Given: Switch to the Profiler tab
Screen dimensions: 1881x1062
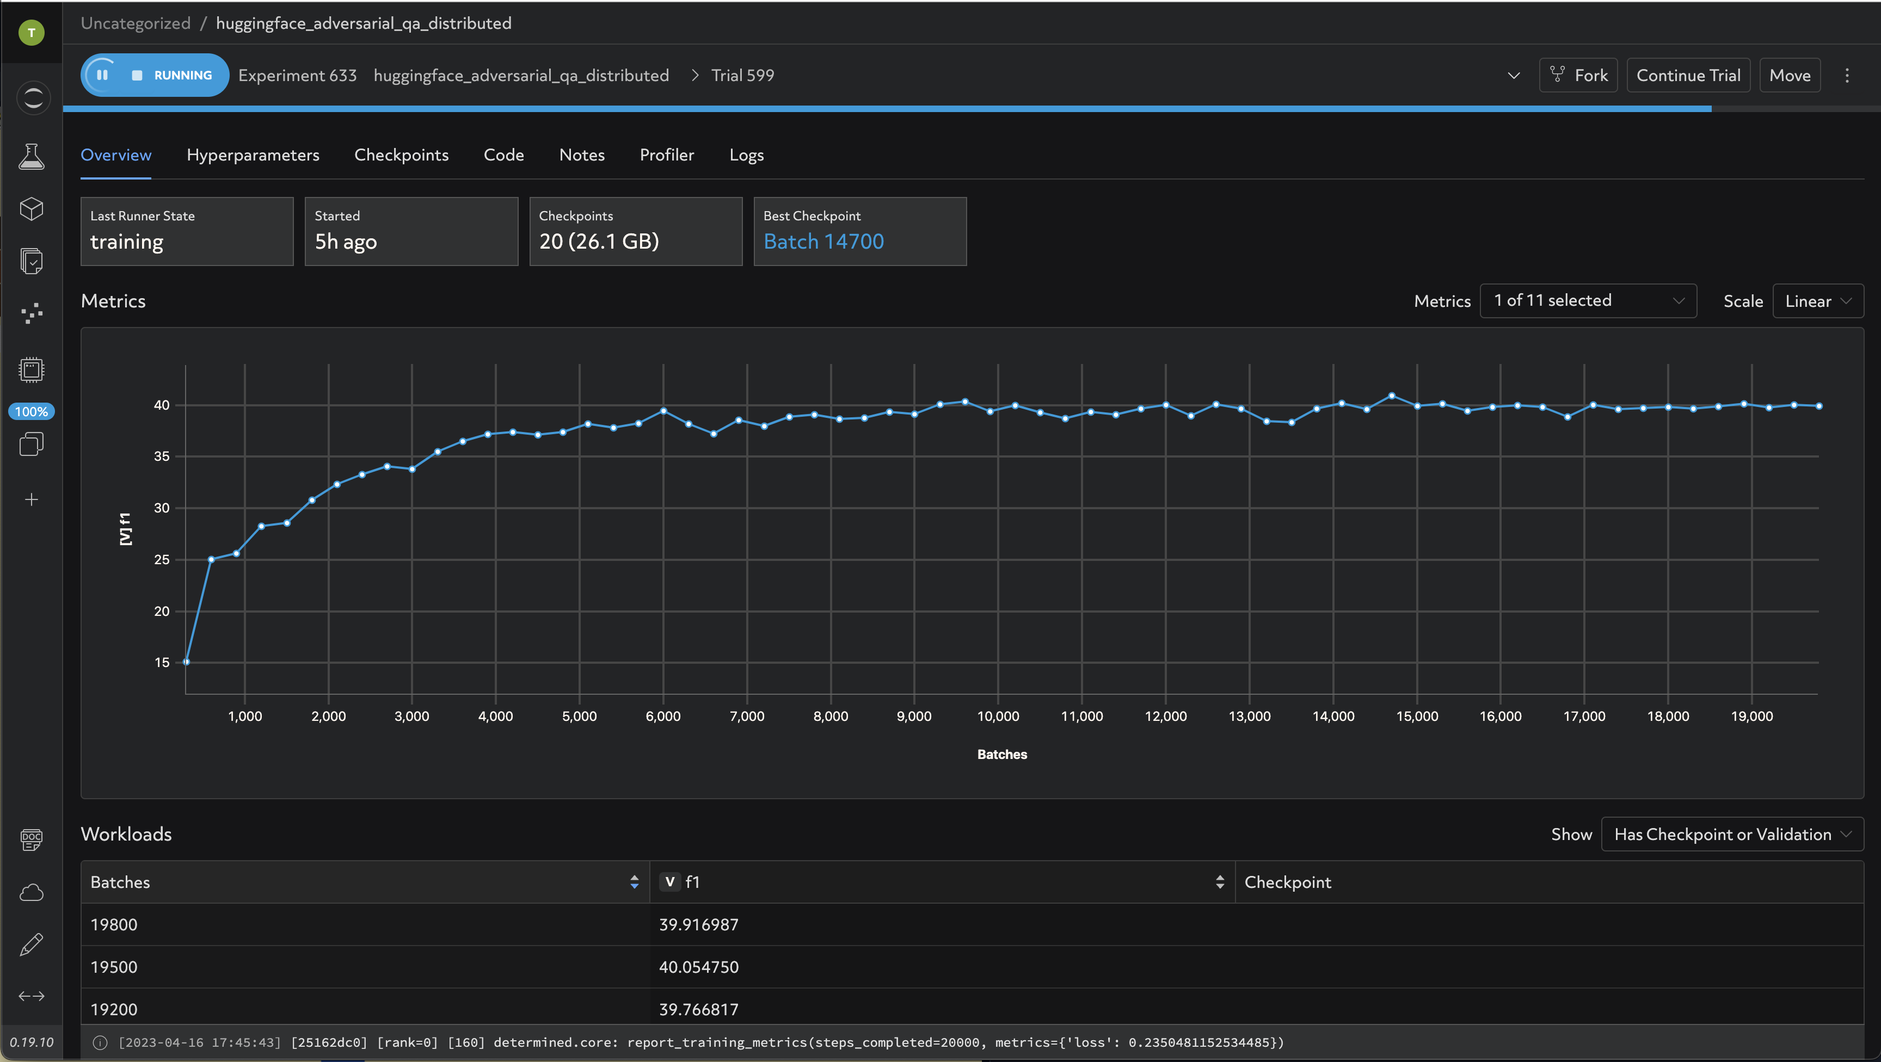Looking at the screenshot, I should click(667, 155).
